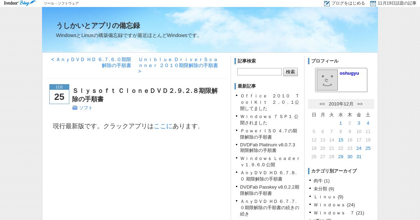Viewport: 420px width, 220px height.
Task: Select calendar date 24
Action: (x=359, y=148)
